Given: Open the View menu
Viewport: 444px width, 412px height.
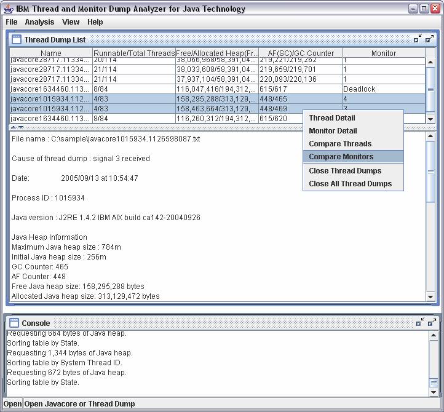Looking at the screenshot, I should pos(71,22).
